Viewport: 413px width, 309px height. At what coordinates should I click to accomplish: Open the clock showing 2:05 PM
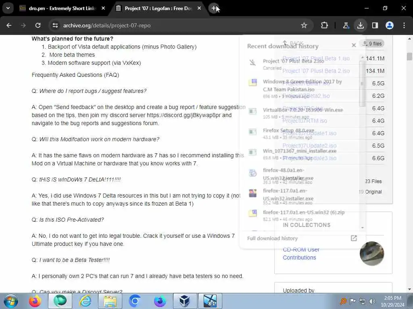point(392,301)
